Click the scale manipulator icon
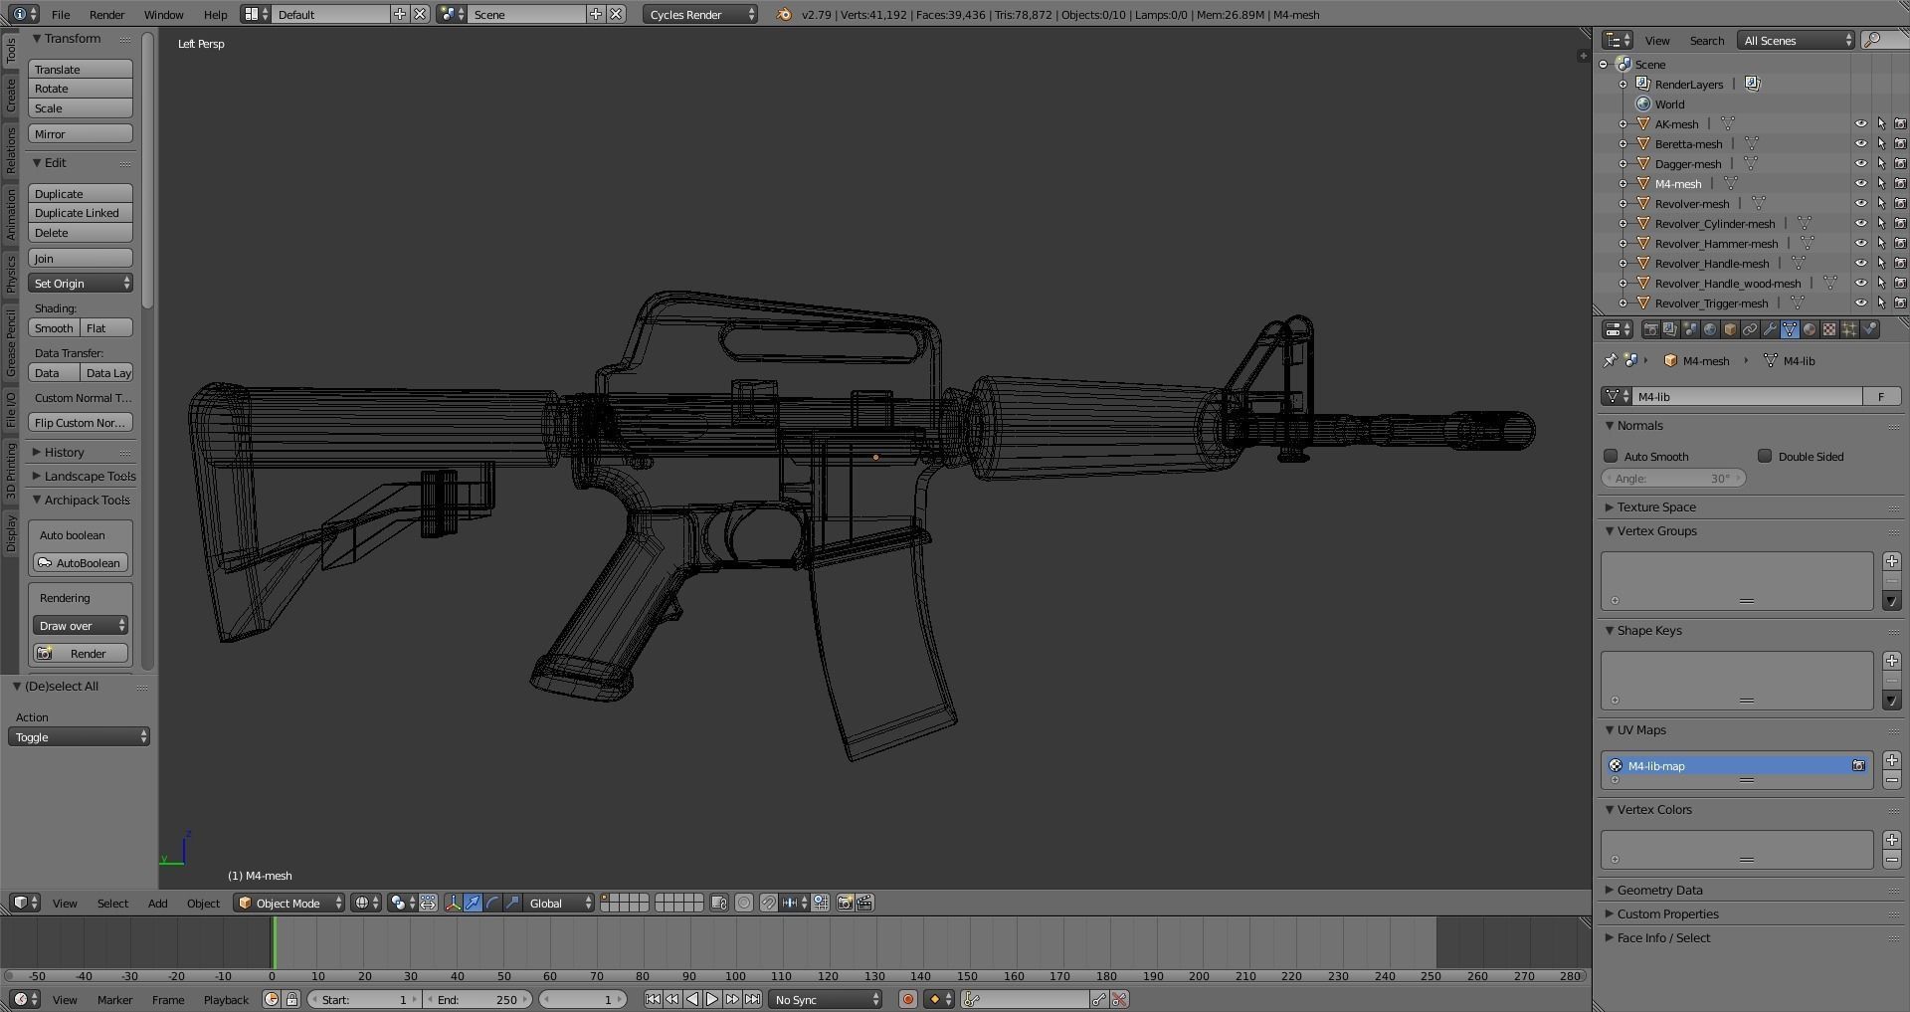1910x1012 pixels. pos(512,903)
